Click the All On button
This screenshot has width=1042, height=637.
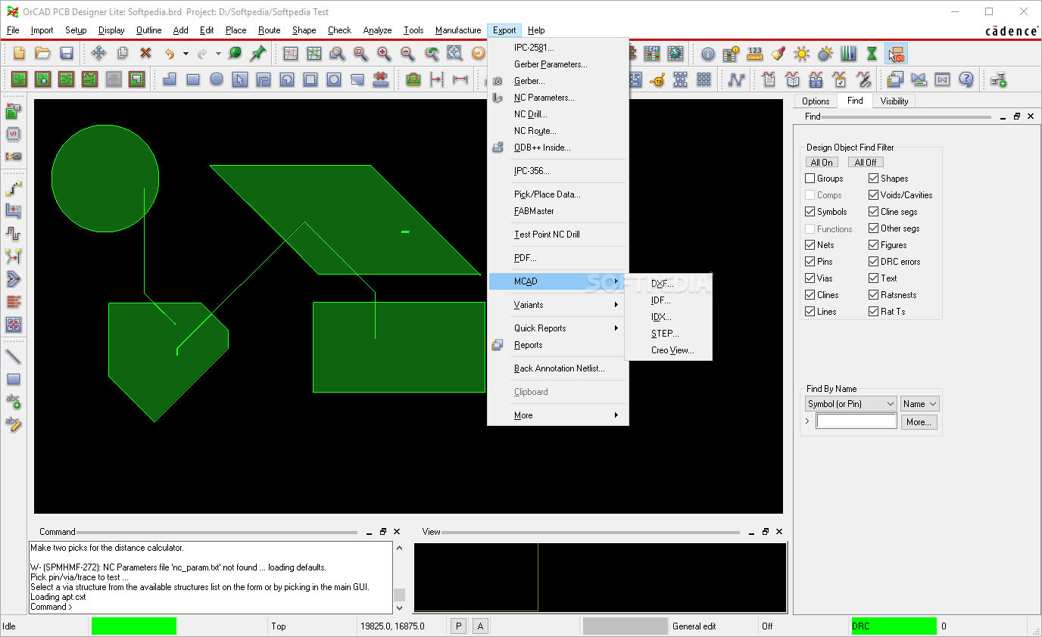click(x=822, y=162)
